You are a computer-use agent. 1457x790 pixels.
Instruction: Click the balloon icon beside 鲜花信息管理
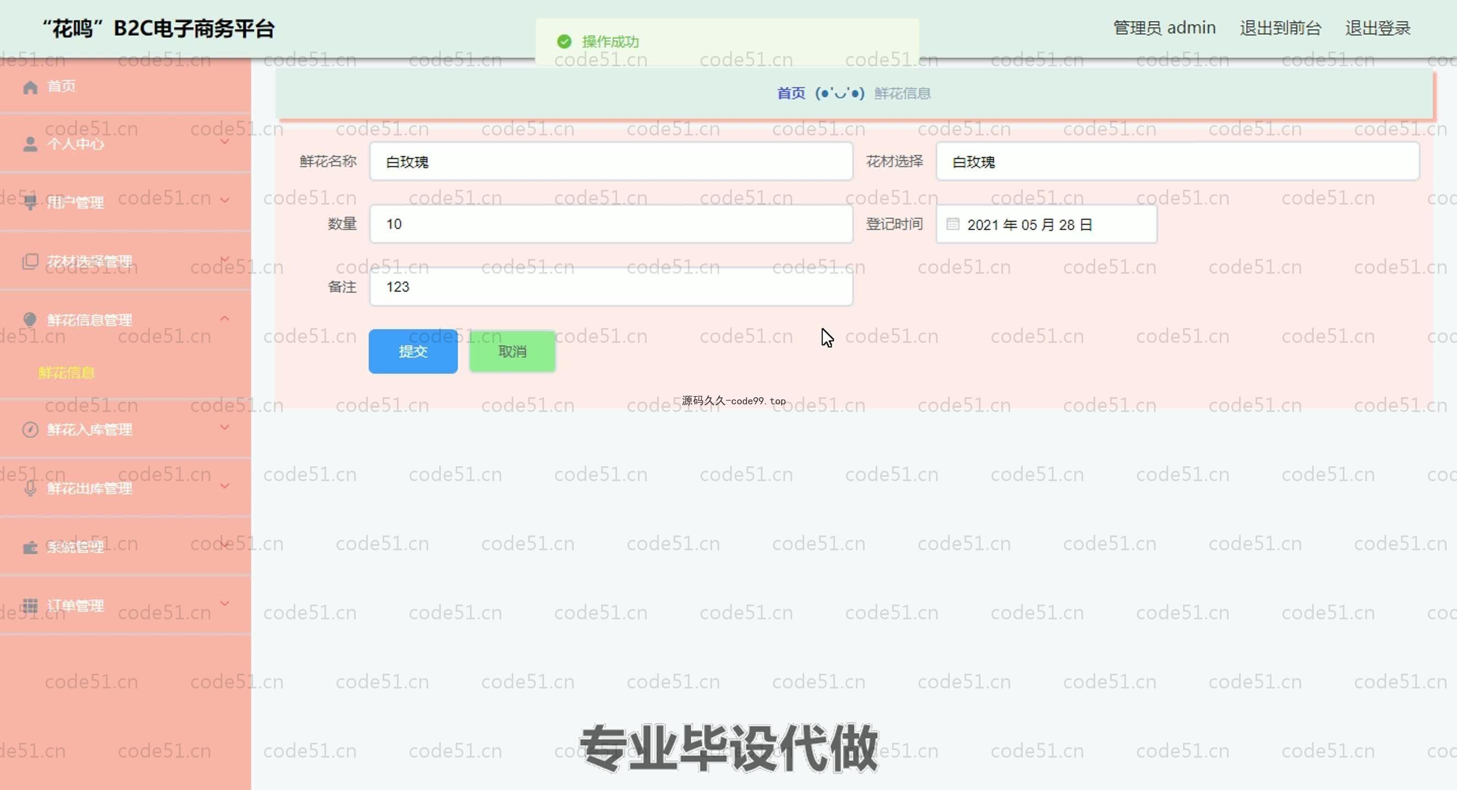[x=30, y=320]
